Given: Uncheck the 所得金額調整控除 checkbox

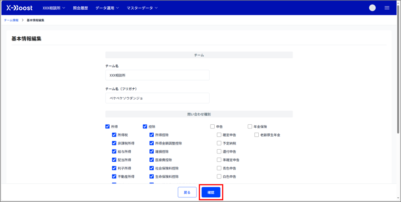Looking at the screenshot, I should point(152,143).
